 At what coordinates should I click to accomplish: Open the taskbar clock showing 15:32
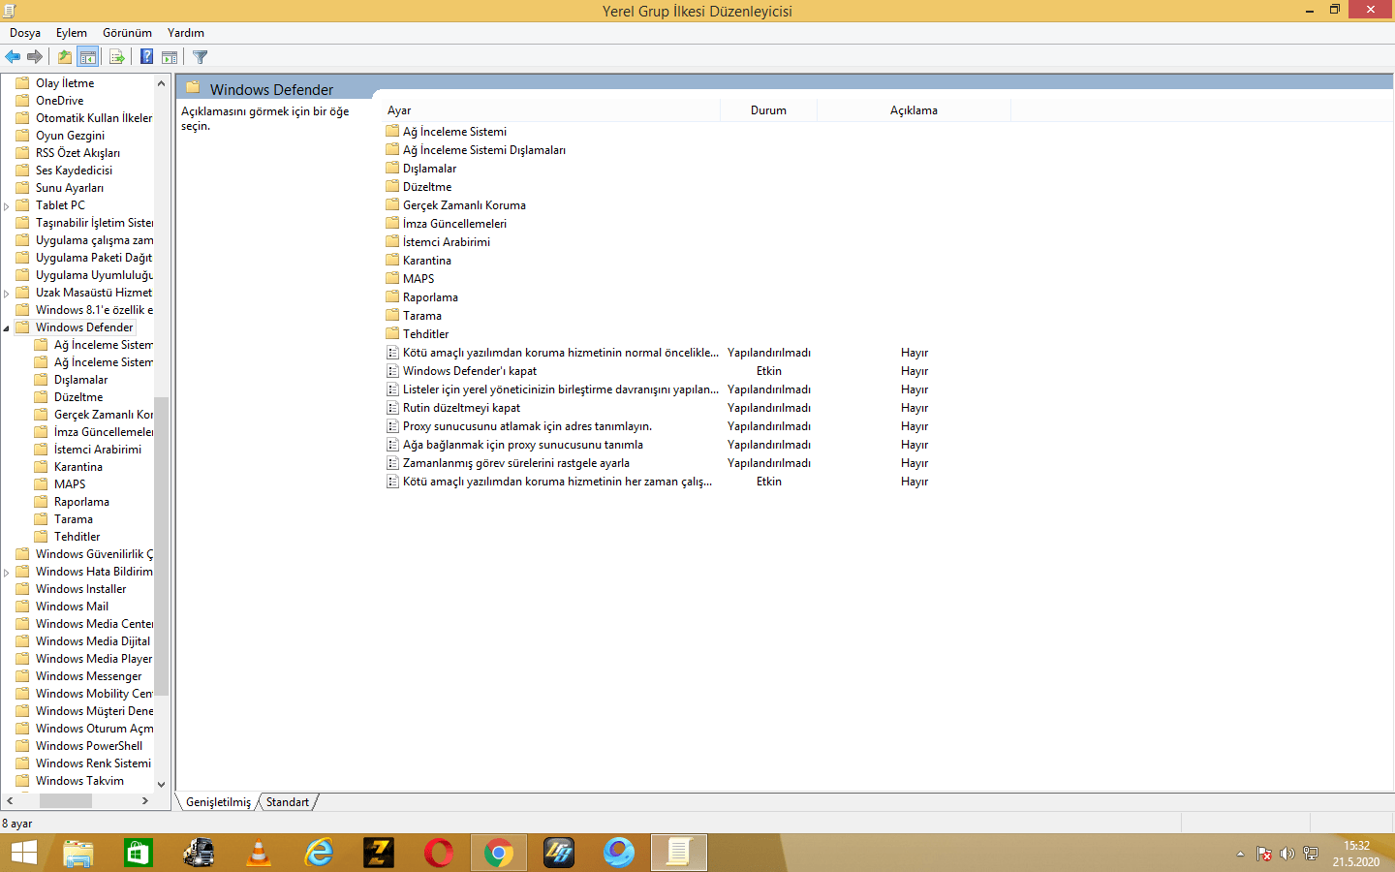coord(1356,854)
